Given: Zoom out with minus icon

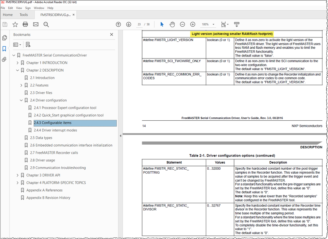Looking at the screenshot, I should click(183, 24).
